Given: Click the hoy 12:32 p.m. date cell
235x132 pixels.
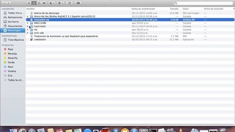Looking at the screenshot, I should point(140,33).
